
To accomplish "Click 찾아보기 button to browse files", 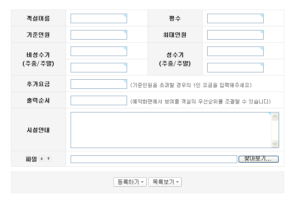I will [x=258, y=159].
